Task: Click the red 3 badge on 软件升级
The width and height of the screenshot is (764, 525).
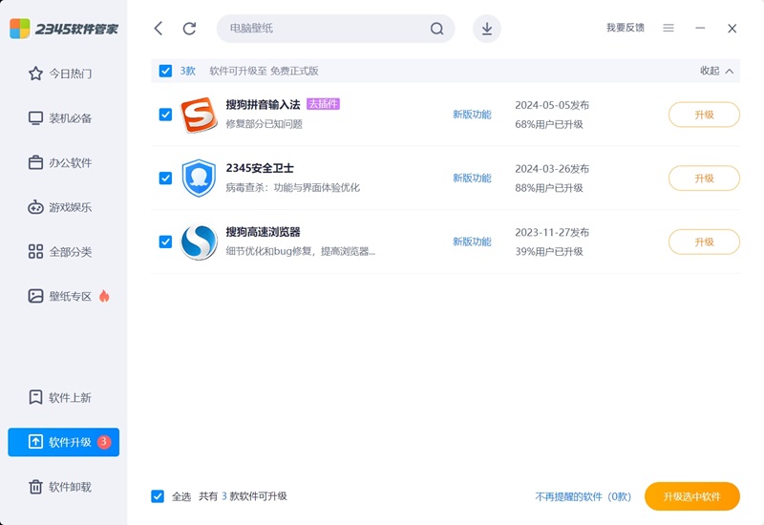Action: 104,442
